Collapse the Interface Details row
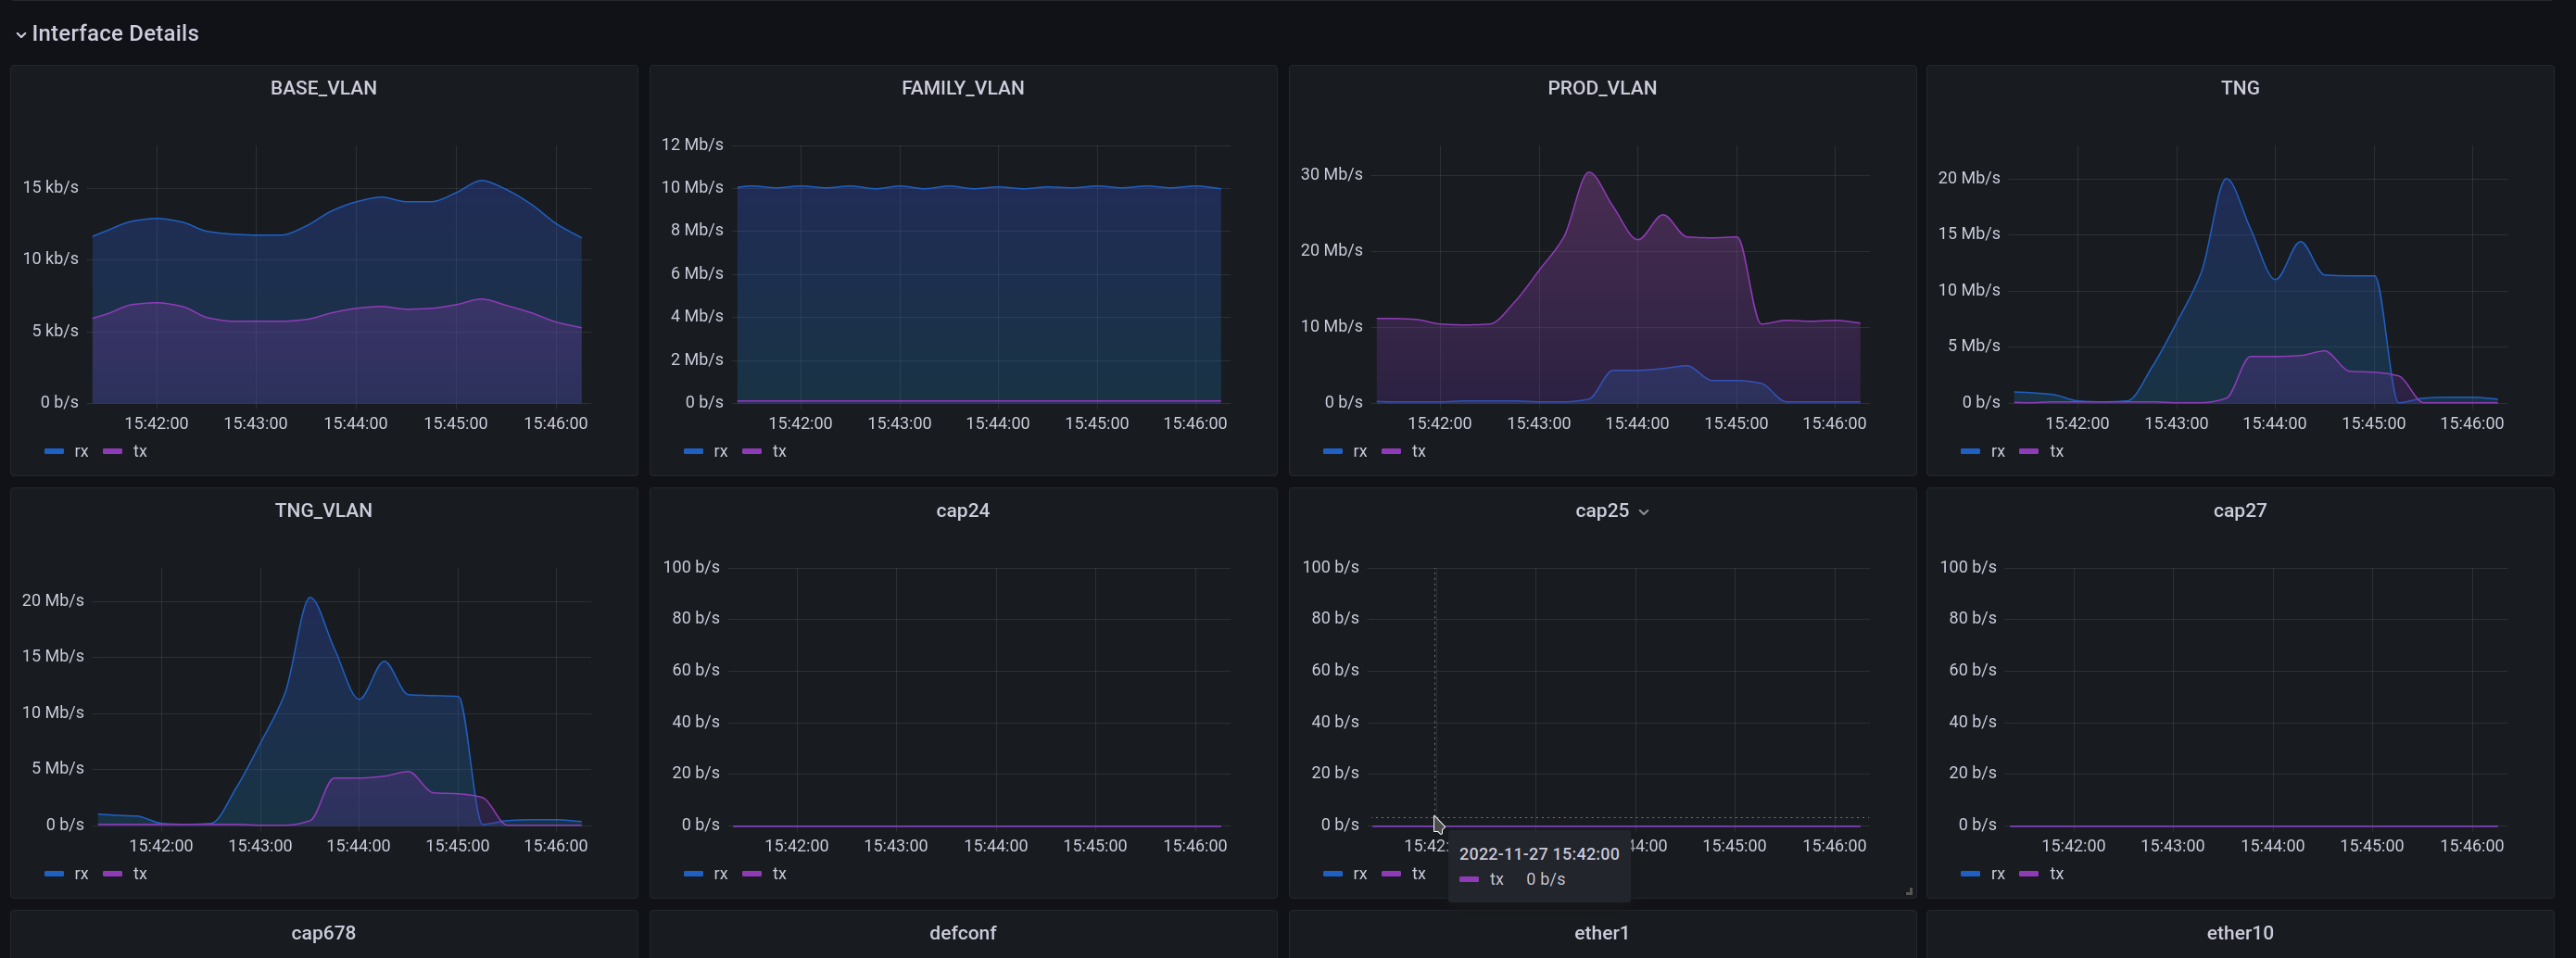The image size is (2576, 958). 20,34
